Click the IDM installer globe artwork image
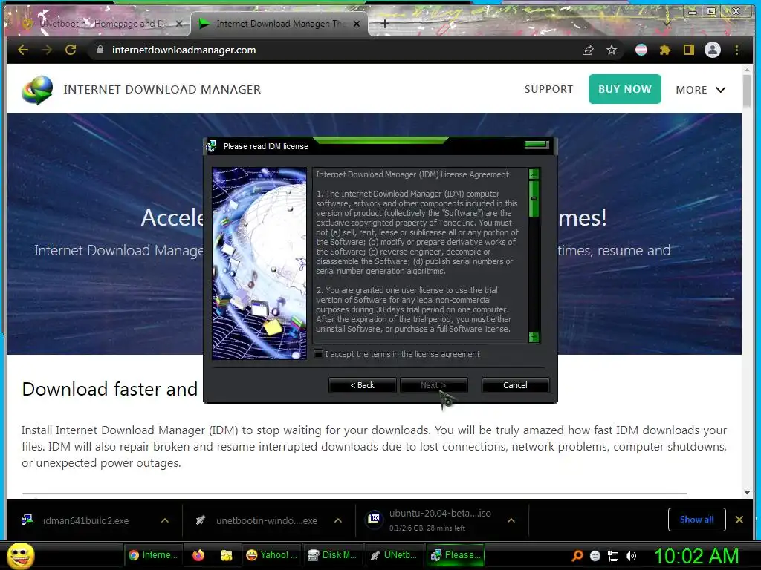 tap(259, 263)
